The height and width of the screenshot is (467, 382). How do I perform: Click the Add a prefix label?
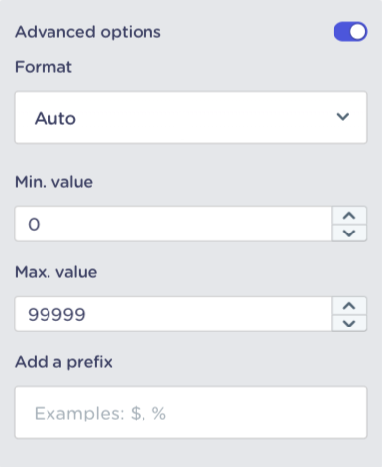[63, 362]
